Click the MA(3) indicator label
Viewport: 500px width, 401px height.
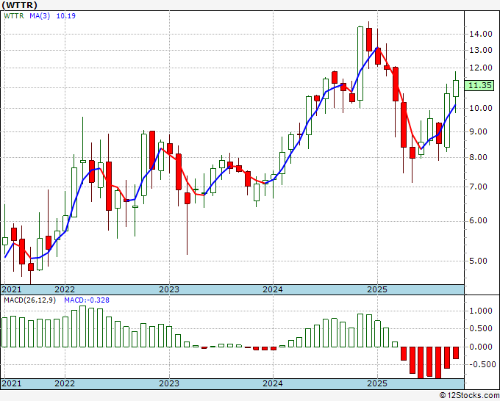coord(40,15)
